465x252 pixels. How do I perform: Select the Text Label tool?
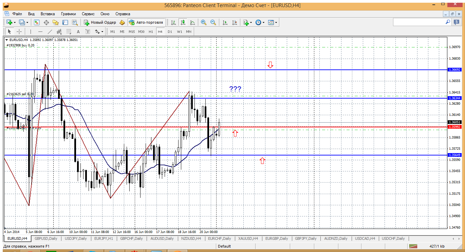click(x=88, y=31)
